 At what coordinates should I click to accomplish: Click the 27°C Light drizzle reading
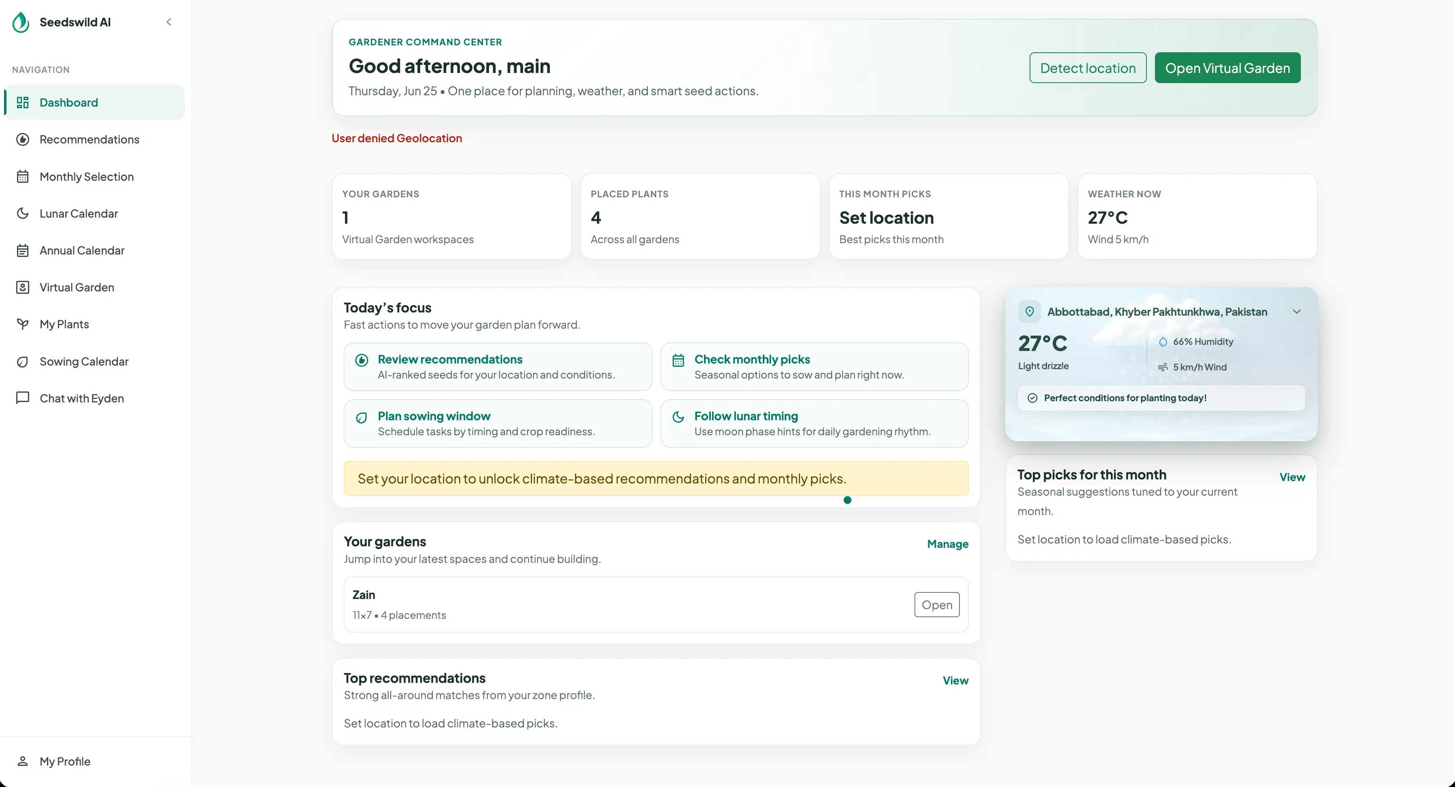(x=1043, y=351)
